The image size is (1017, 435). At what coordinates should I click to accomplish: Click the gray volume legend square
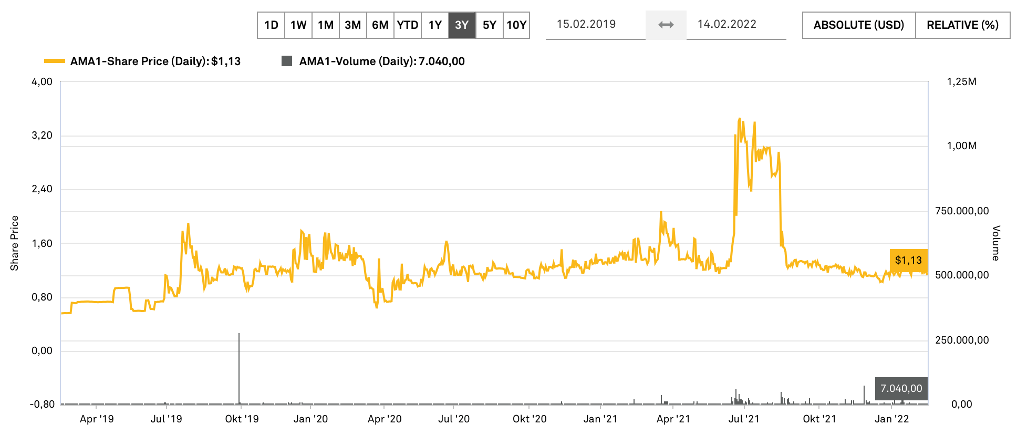287,61
